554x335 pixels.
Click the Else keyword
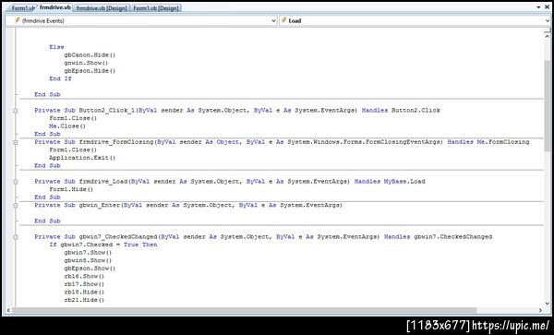point(56,47)
